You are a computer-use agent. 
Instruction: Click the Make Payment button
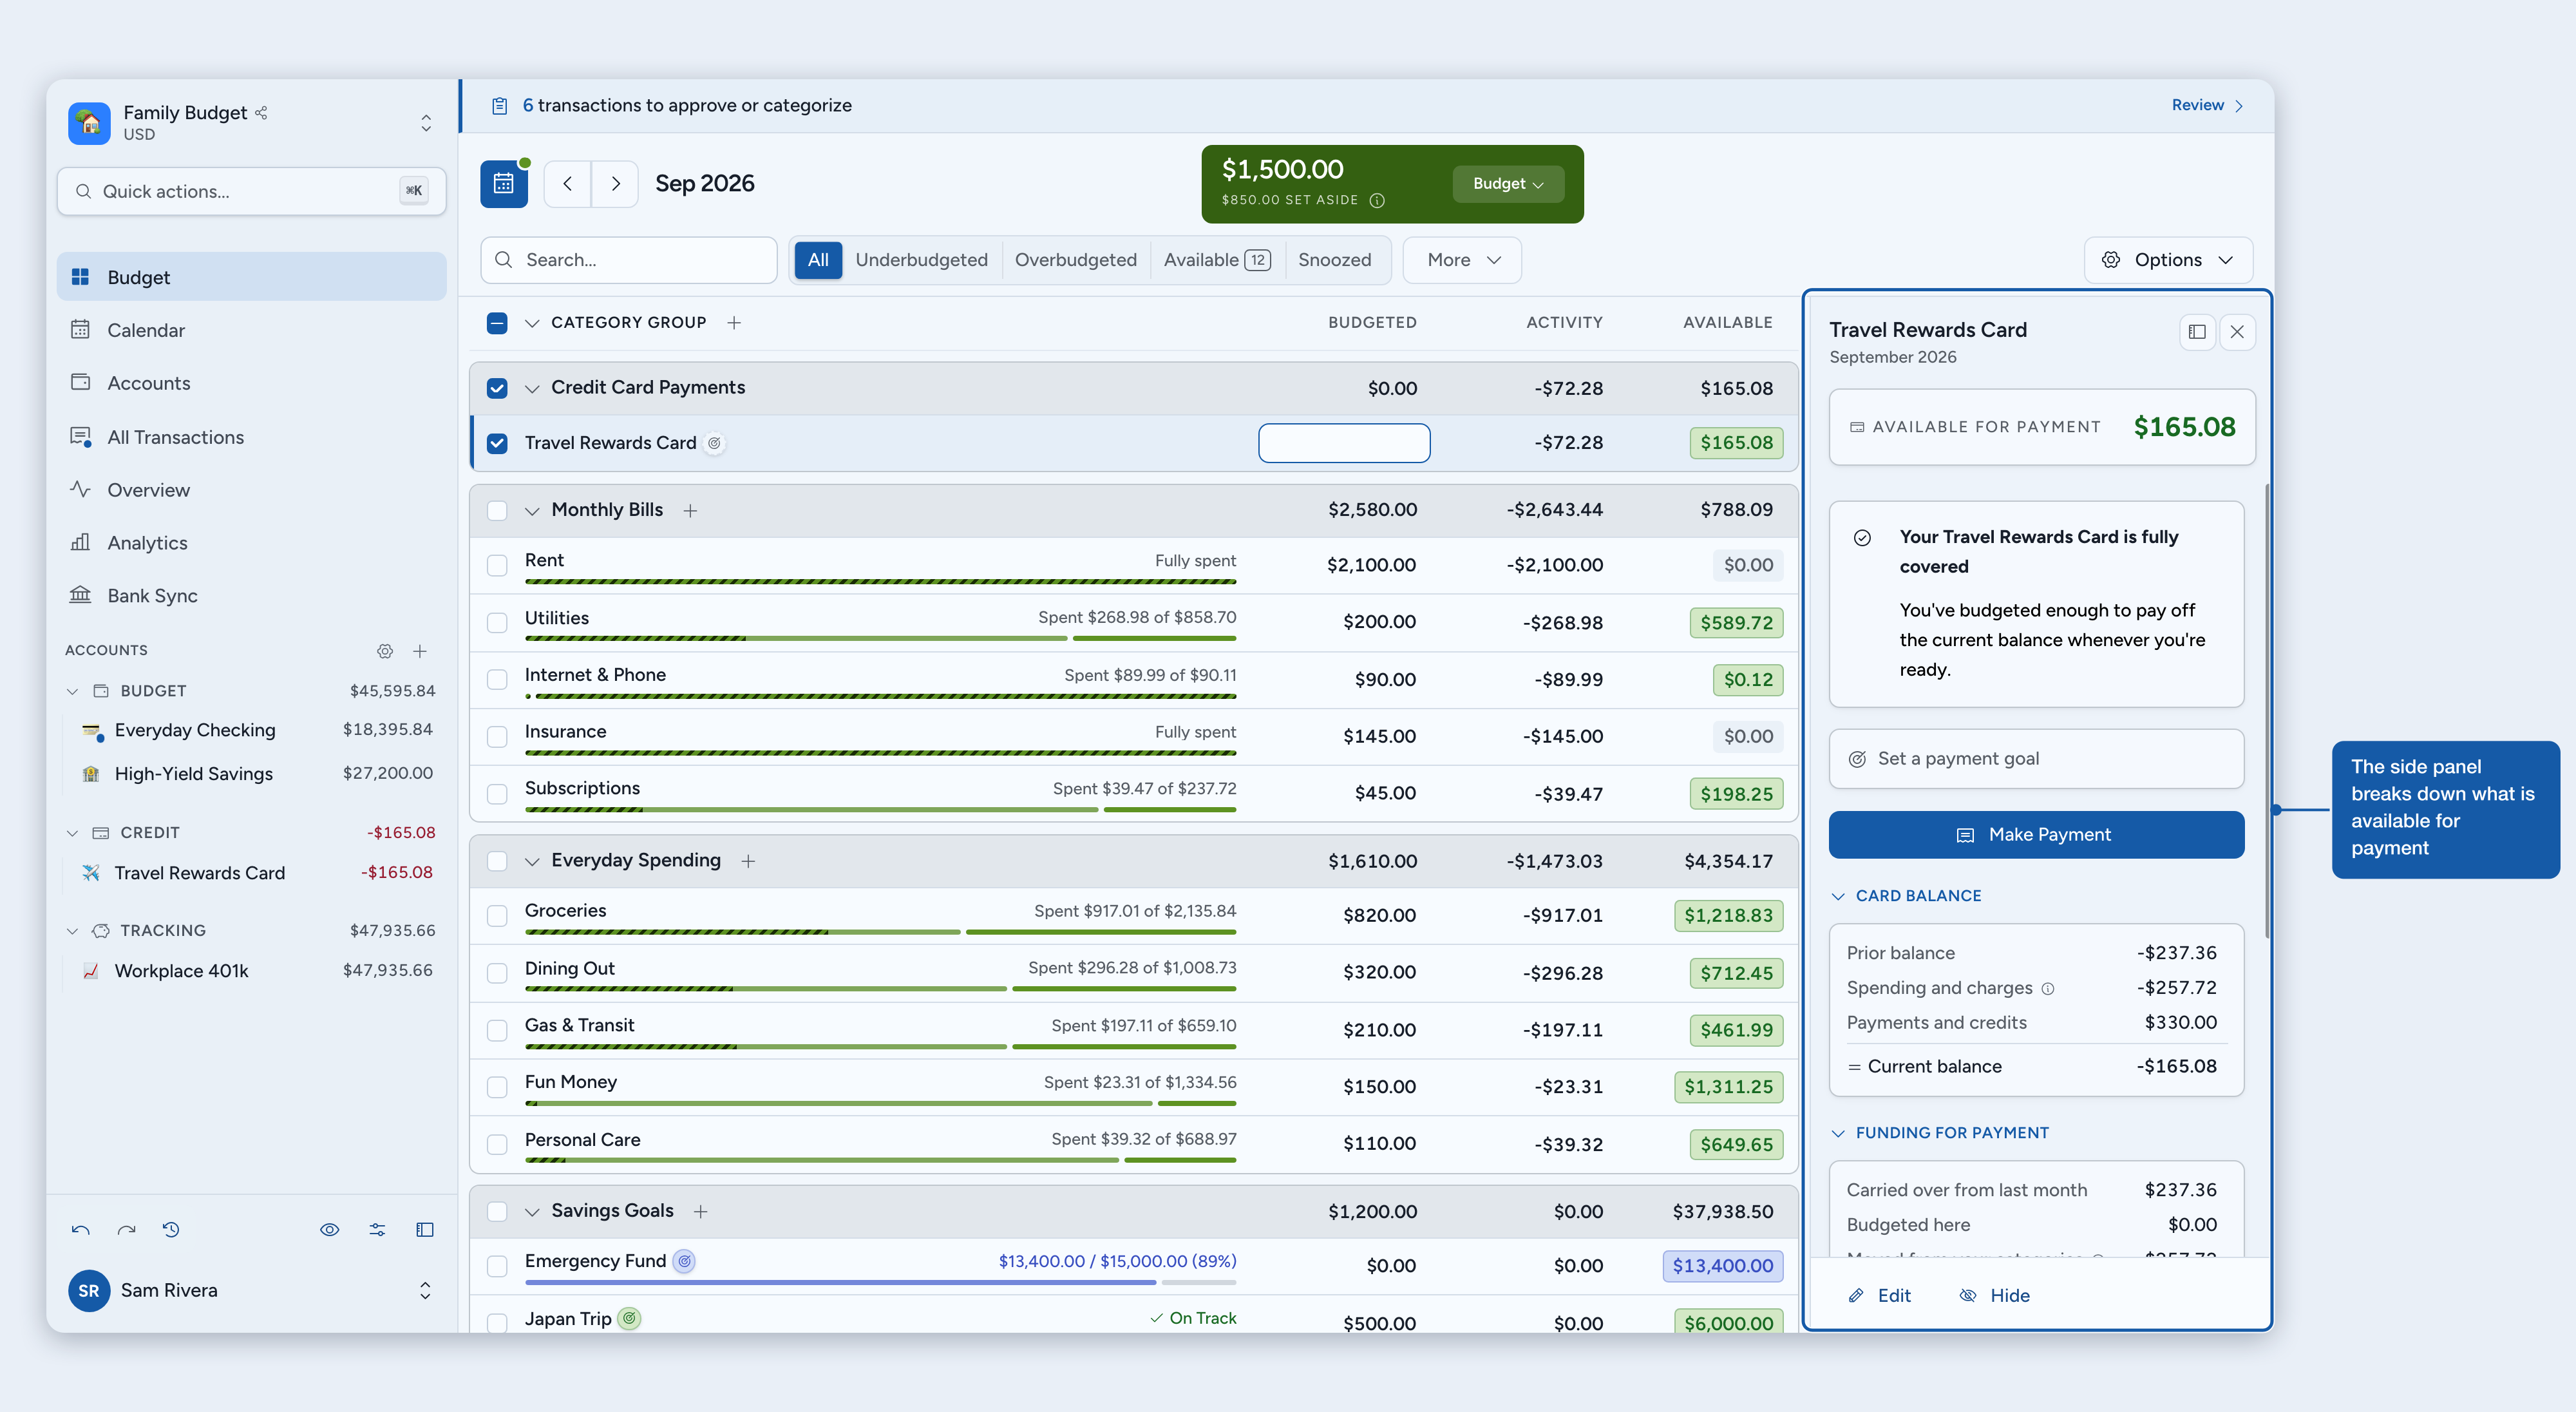[2036, 834]
